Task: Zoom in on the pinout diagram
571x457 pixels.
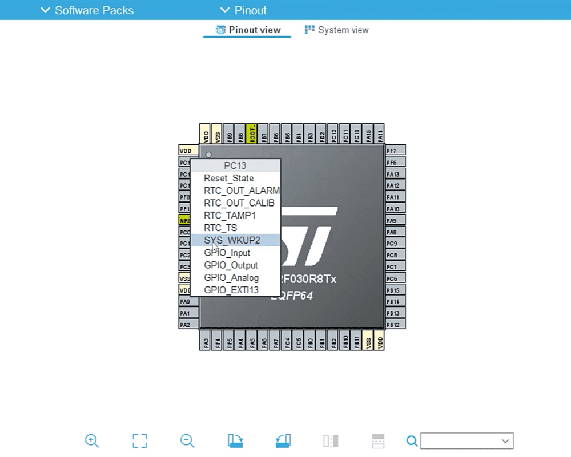Action: [x=92, y=440]
